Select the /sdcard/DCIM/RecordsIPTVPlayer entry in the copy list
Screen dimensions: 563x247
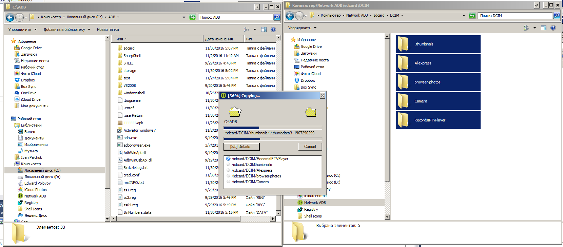tap(259, 159)
